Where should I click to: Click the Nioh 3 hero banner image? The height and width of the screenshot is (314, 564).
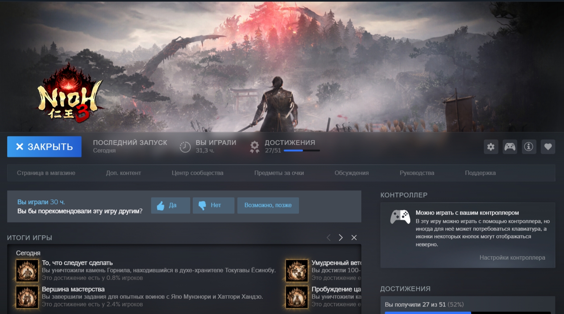click(x=282, y=67)
